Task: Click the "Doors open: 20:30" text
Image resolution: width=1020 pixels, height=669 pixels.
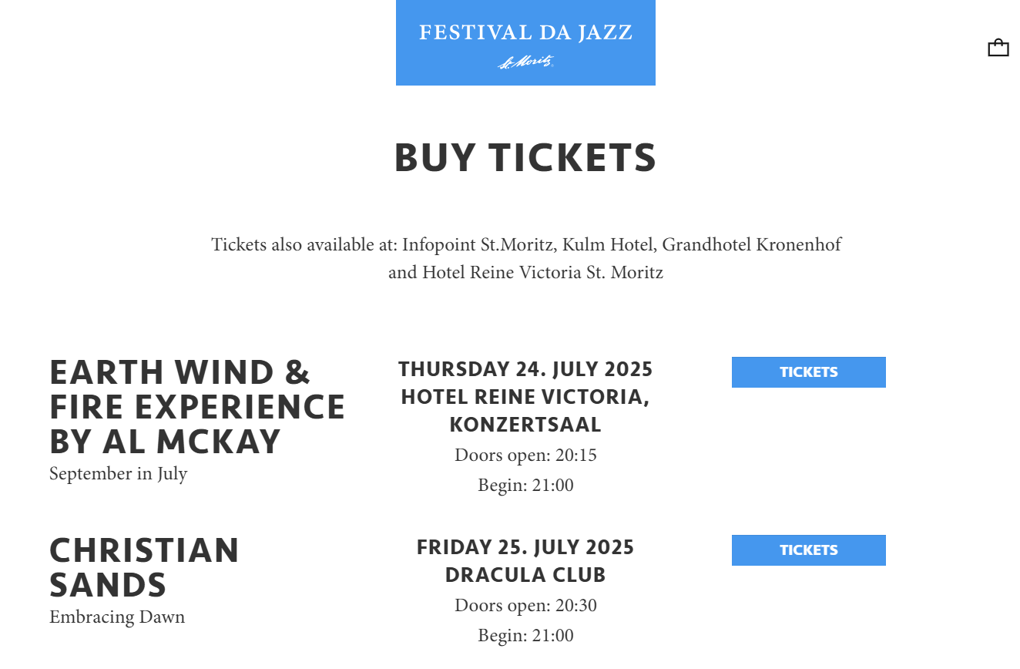Action: coord(525,605)
